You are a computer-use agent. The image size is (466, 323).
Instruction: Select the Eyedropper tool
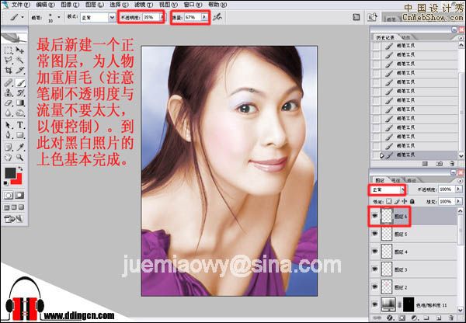19,147
